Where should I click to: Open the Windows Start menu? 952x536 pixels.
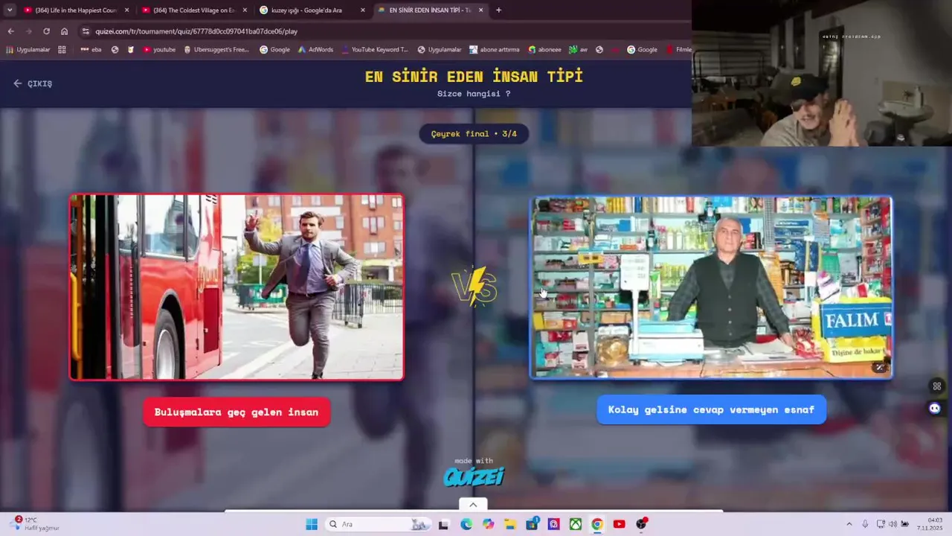pos(312,524)
